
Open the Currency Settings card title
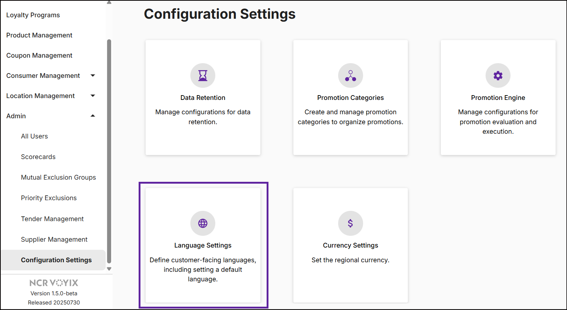351,245
